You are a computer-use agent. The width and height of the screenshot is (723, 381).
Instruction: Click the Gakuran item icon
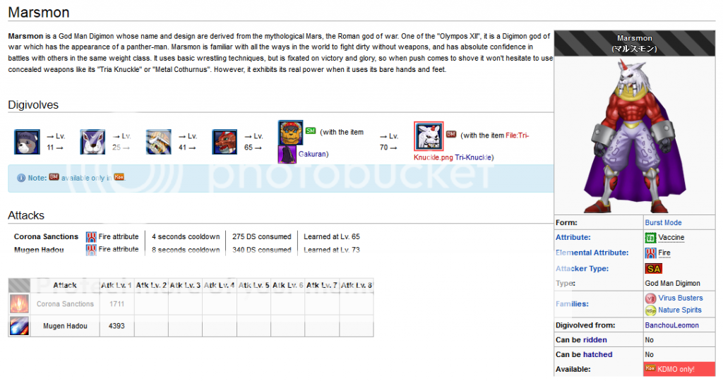point(287,155)
